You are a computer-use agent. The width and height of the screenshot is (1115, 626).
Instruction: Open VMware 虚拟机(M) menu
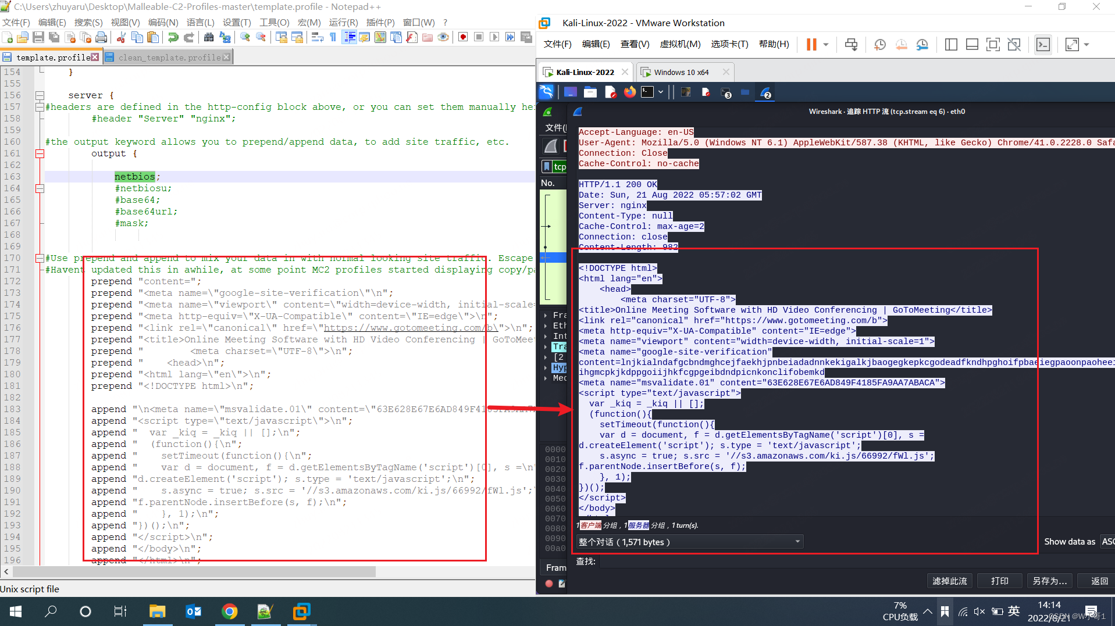pyautogui.click(x=680, y=44)
